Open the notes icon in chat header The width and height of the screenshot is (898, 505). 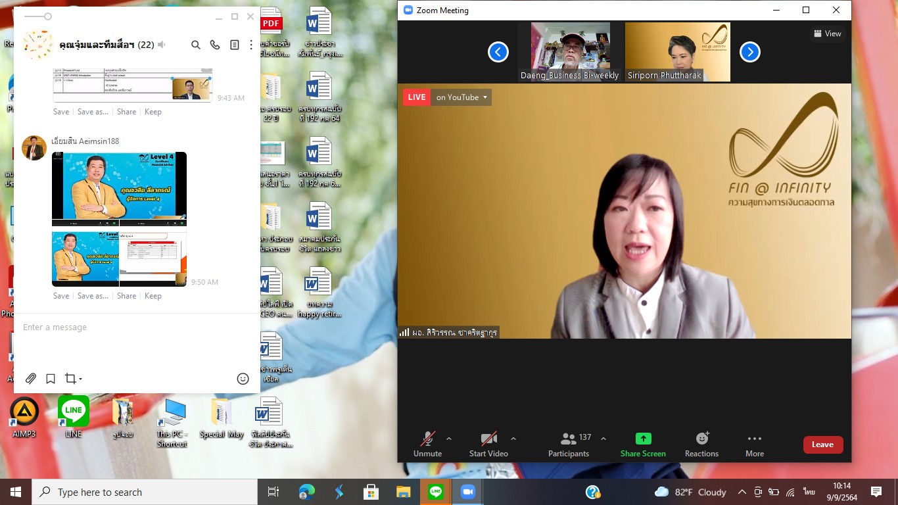pos(234,45)
